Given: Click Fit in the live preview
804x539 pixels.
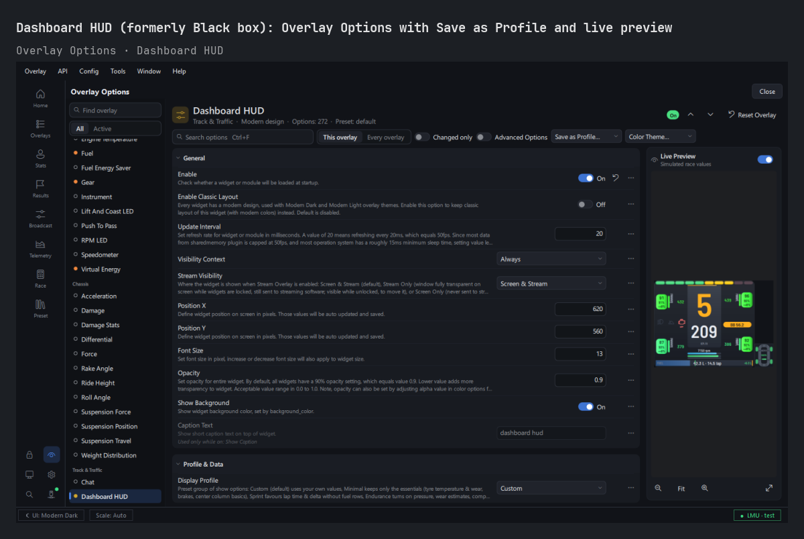Looking at the screenshot, I should click(681, 489).
